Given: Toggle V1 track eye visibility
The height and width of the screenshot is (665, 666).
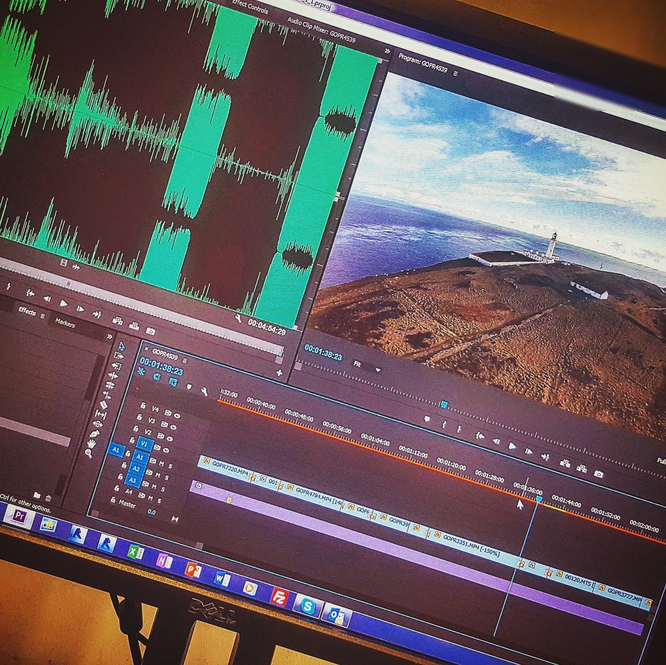Looking at the screenshot, I should 166,450.
